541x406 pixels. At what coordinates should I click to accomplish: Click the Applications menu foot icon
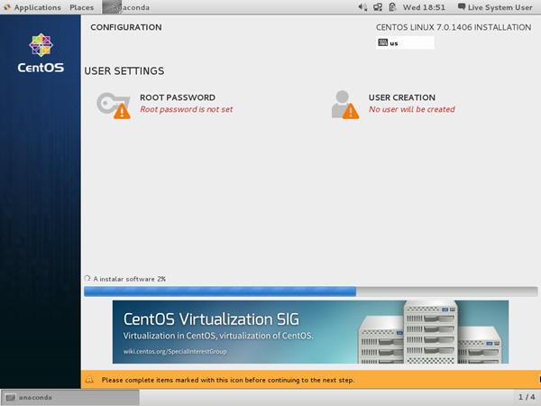(7, 7)
